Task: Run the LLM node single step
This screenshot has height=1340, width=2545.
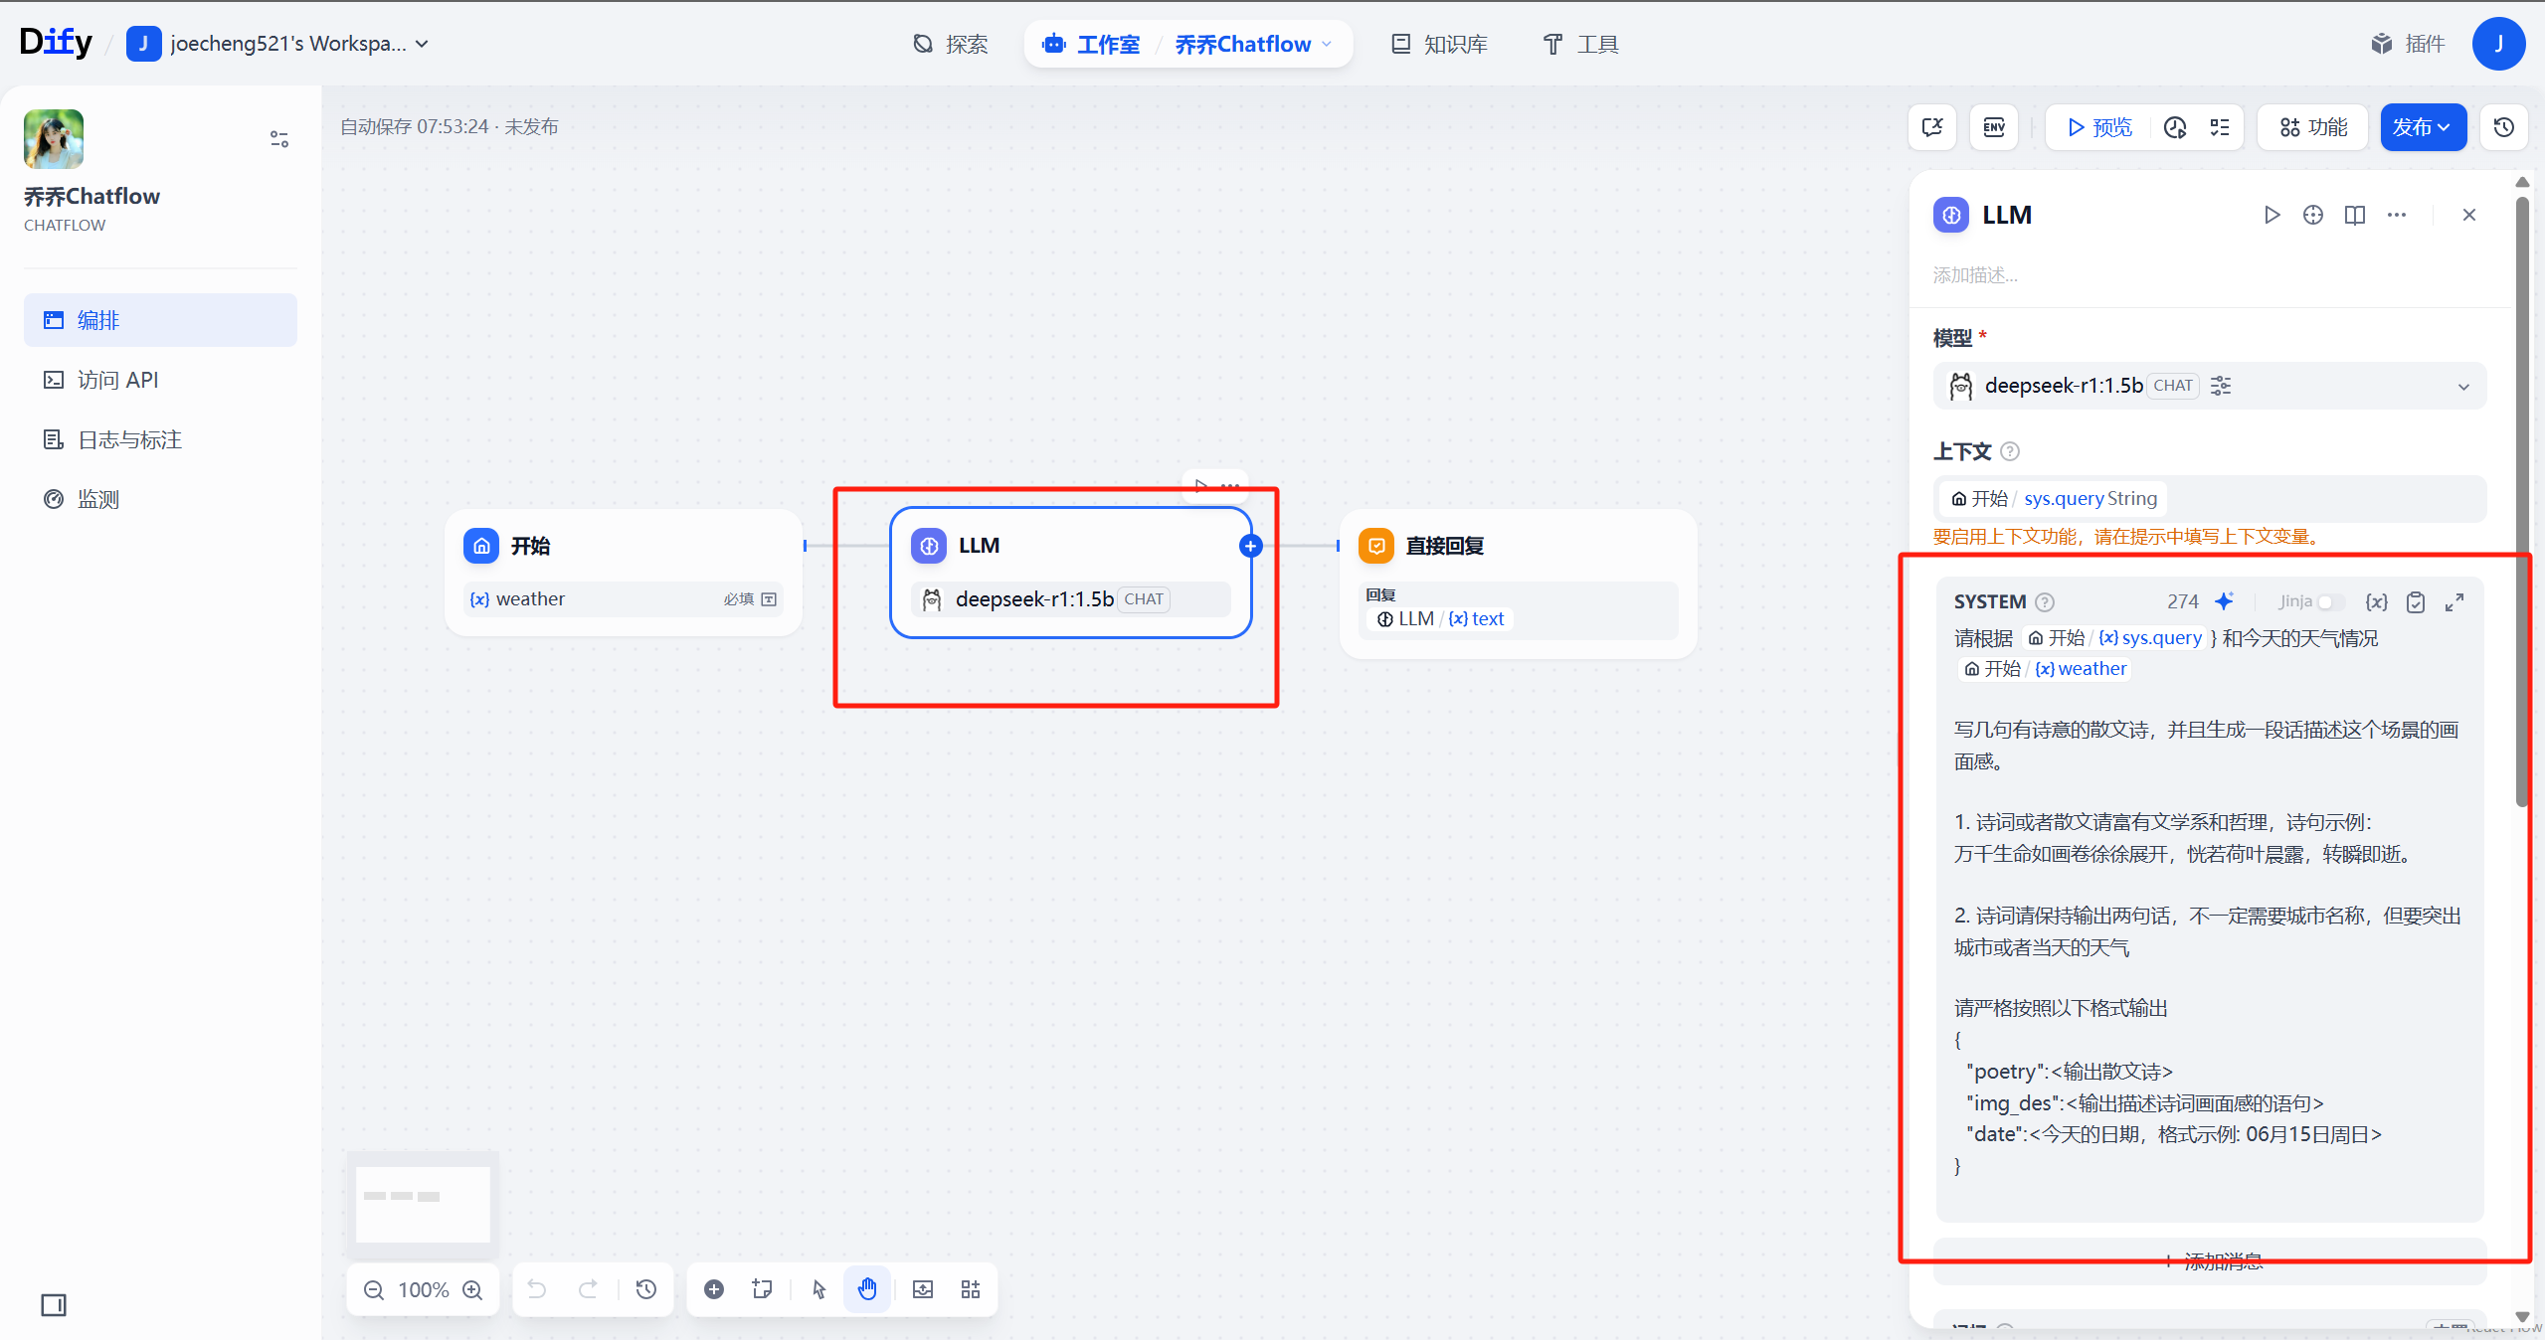Action: pos(2272,215)
